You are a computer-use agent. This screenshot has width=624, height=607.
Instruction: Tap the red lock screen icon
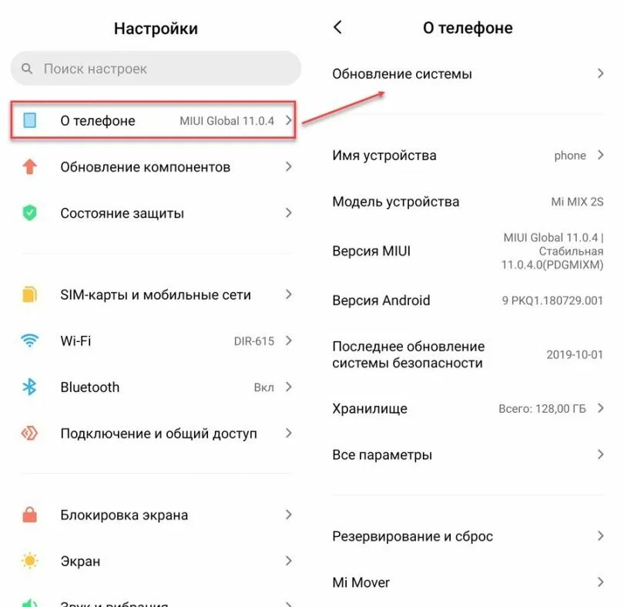[x=30, y=515]
